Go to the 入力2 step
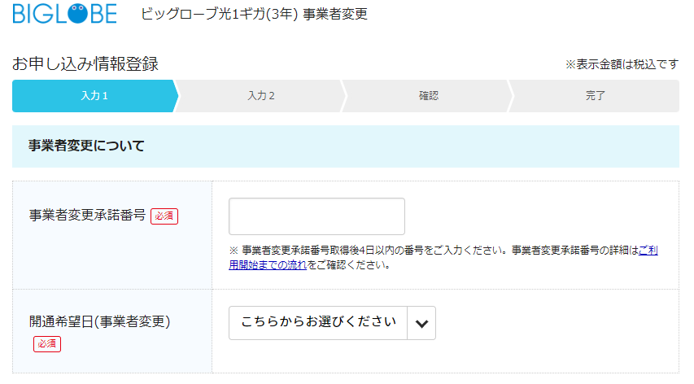Screen dimensions: 694x384 [260, 96]
